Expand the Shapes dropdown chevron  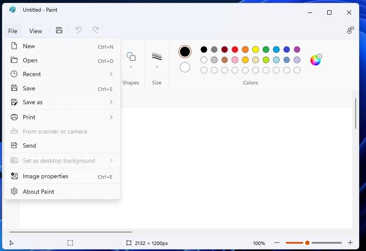(131, 67)
